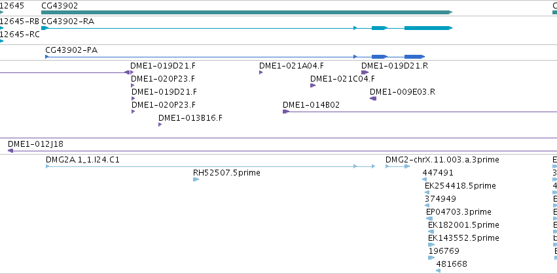Click the 196769 feature label
The image size is (557, 274).
tap(444, 251)
